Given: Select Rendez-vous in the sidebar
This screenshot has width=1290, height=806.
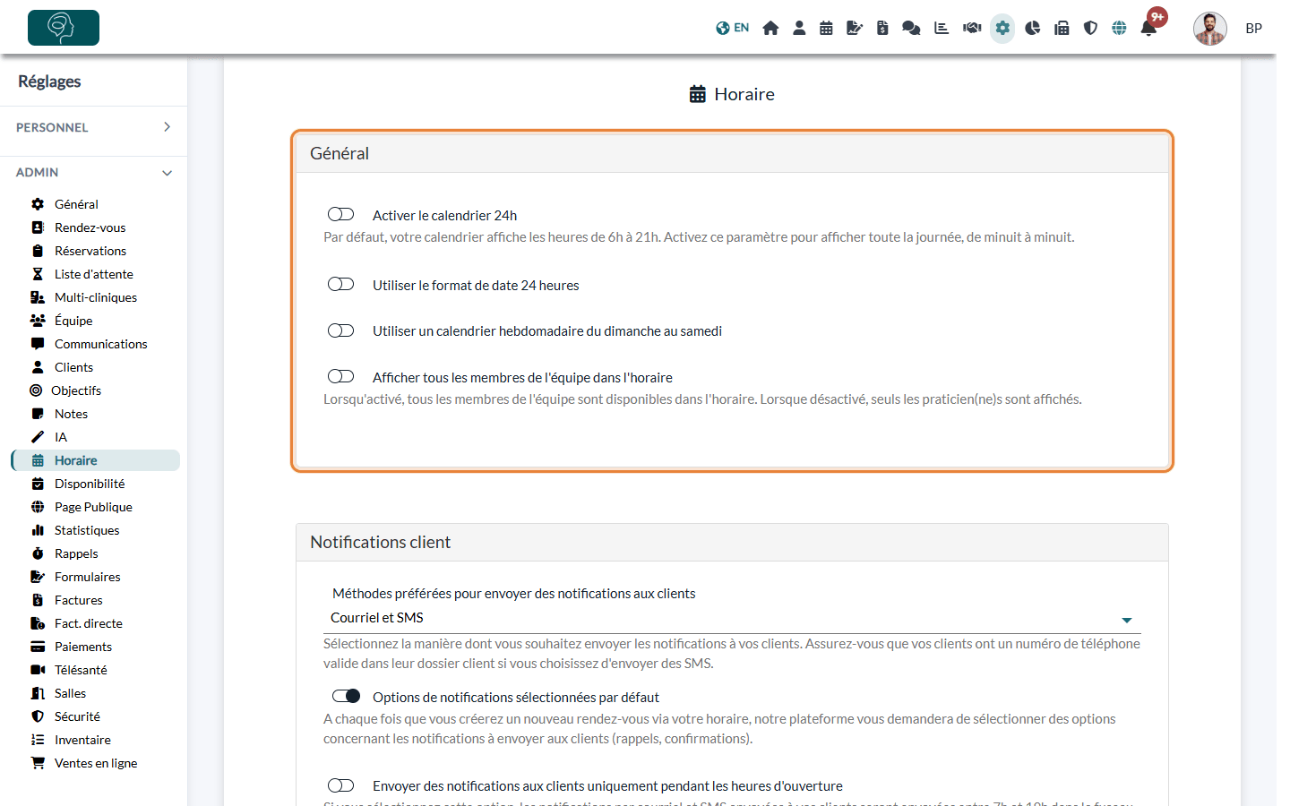Looking at the screenshot, I should pos(90,227).
